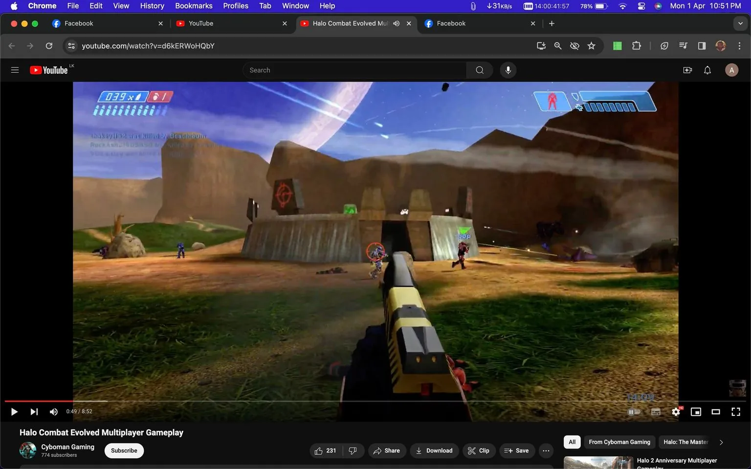
Task: Open the Bookmarks menu in the menu bar
Action: [x=193, y=5]
